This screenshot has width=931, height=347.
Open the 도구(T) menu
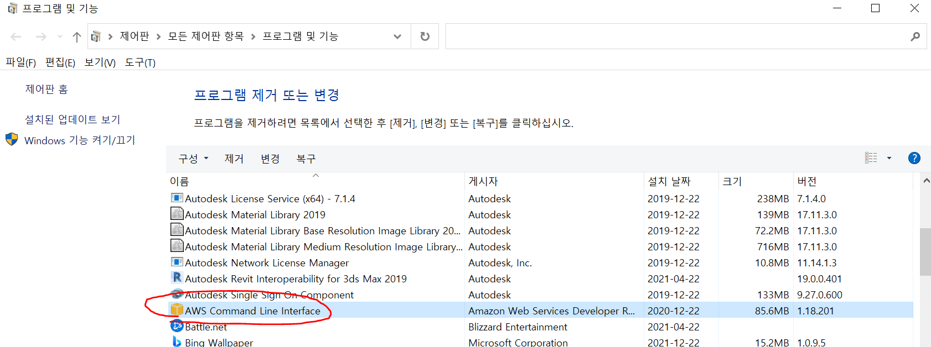(140, 62)
